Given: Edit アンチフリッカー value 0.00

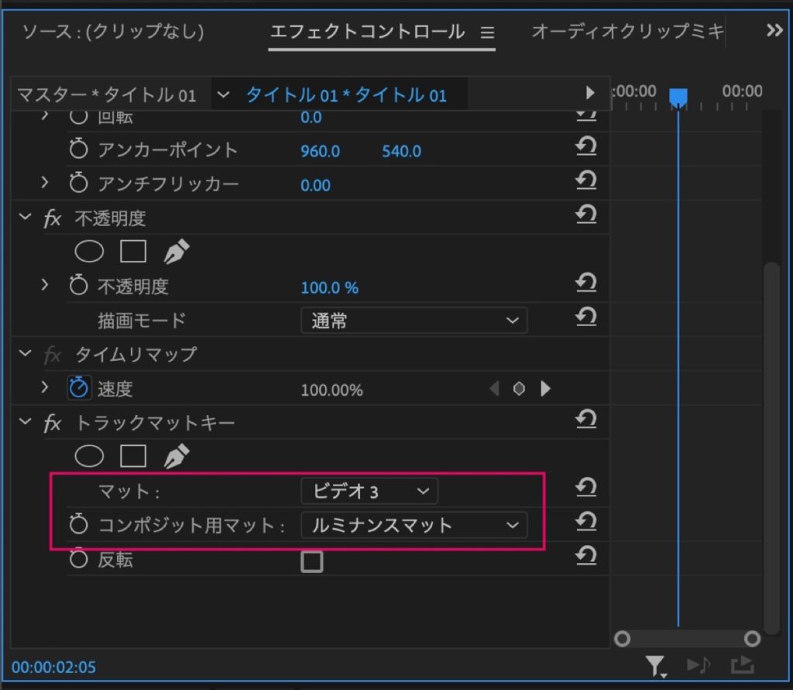Looking at the screenshot, I should pyautogui.click(x=316, y=185).
